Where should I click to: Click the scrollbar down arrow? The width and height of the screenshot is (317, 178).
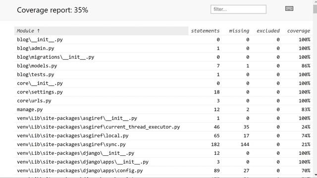point(315,175)
